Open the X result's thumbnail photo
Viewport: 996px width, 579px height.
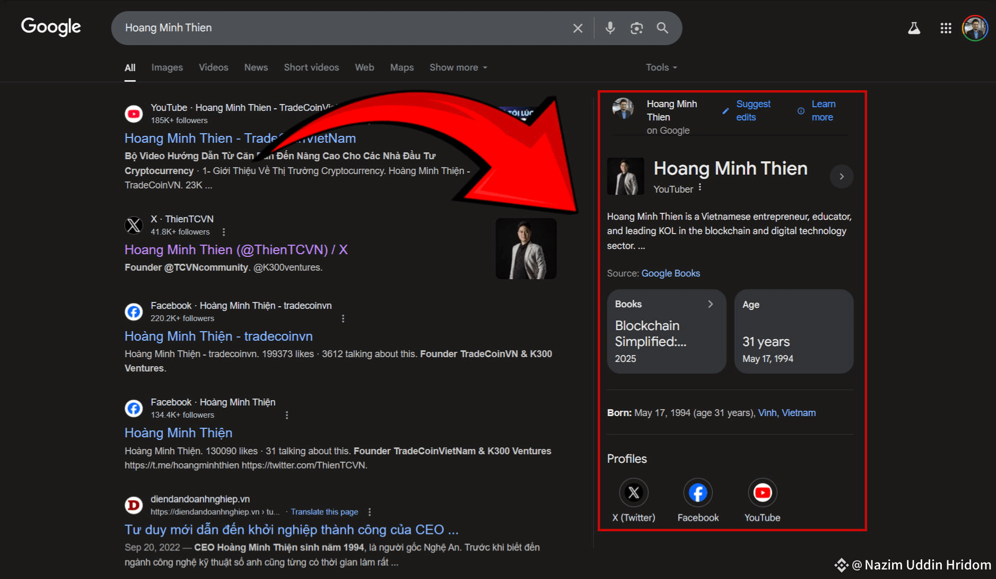[x=526, y=249]
